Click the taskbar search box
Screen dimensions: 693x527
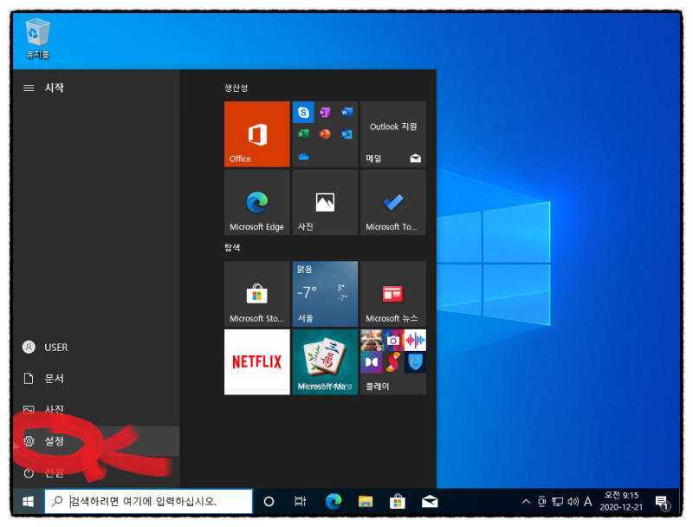point(148,501)
